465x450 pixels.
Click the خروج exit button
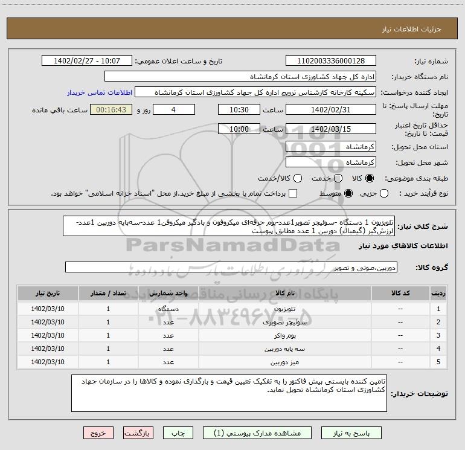tap(98, 433)
